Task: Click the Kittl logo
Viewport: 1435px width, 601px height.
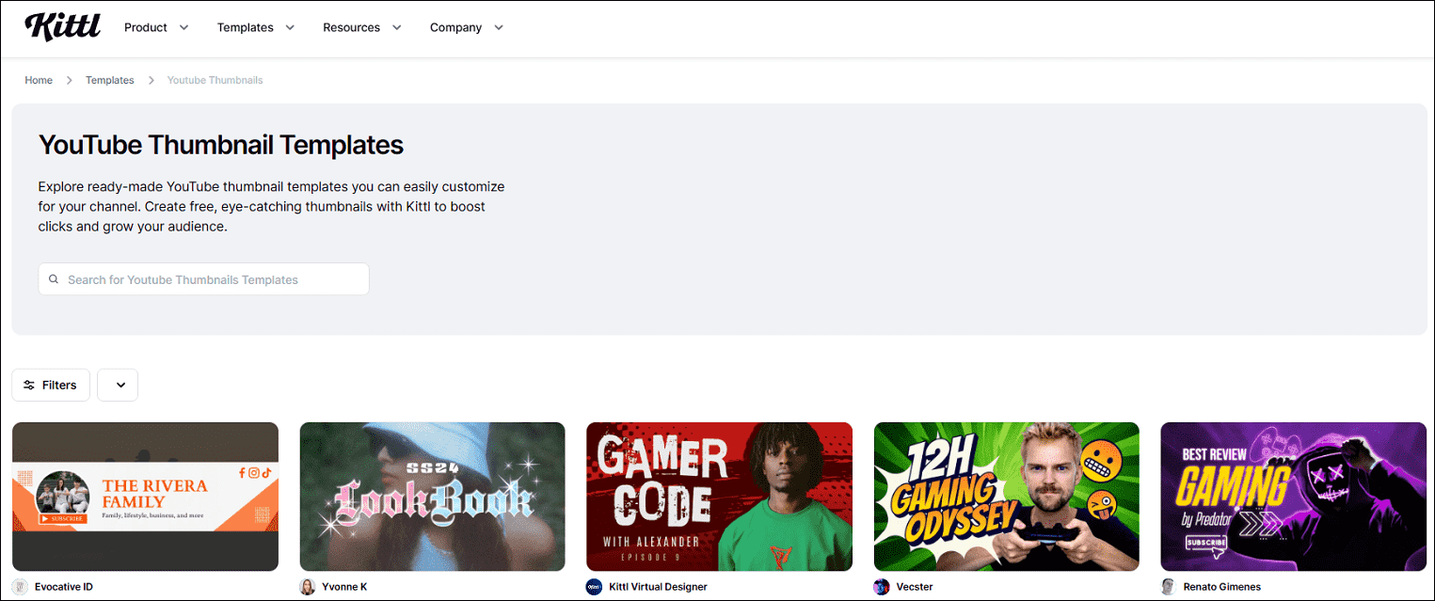Action: [62, 27]
